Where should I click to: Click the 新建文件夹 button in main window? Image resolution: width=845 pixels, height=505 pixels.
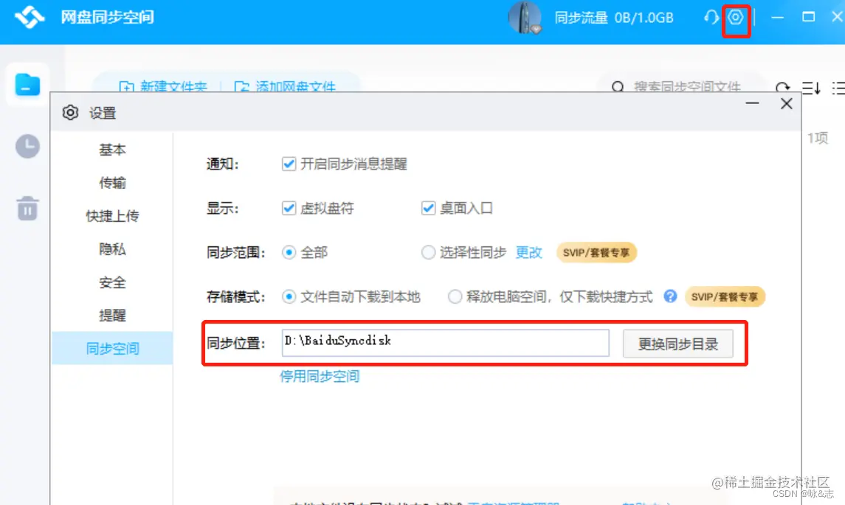[x=163, y=86]
